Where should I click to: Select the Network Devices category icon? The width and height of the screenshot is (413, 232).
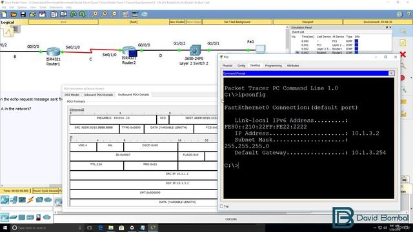tap(5, 200)
